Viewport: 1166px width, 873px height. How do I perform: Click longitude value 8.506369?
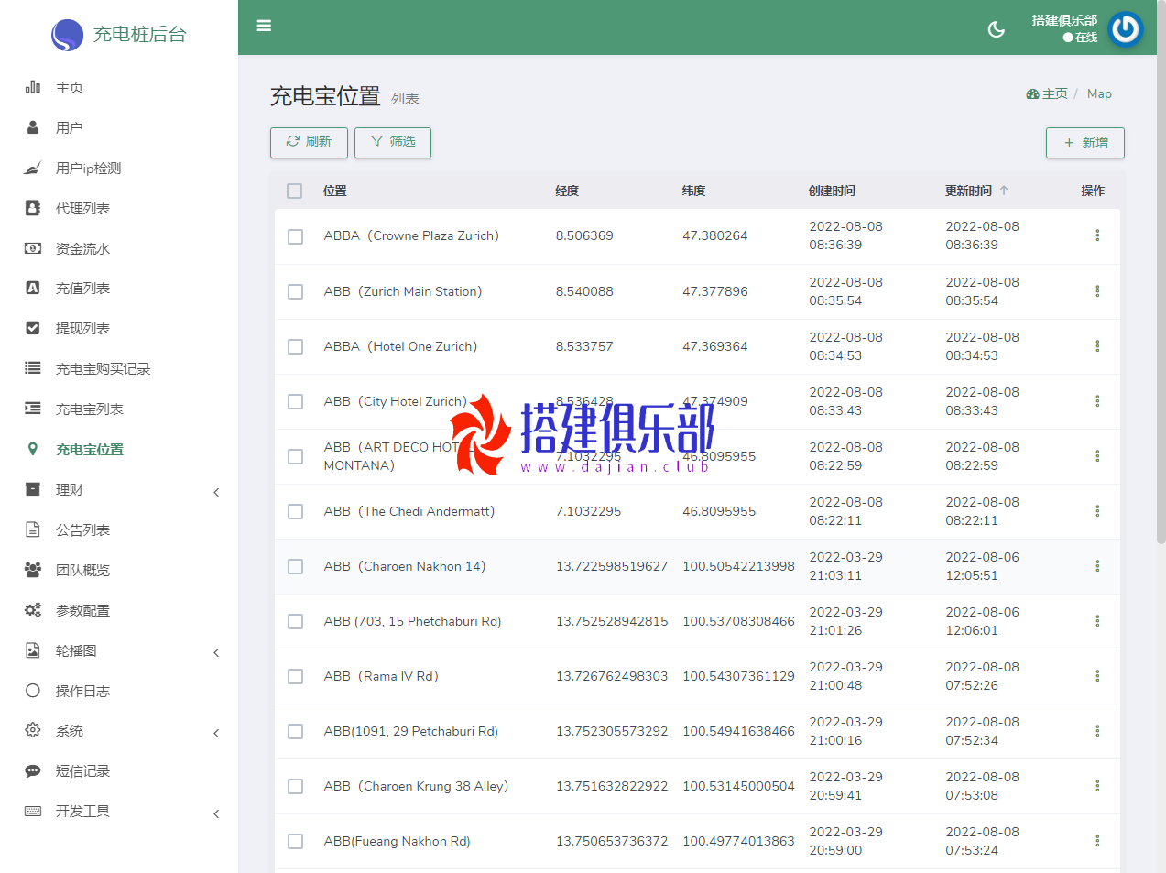point(584,235)
